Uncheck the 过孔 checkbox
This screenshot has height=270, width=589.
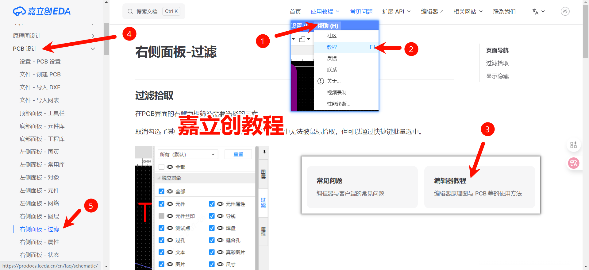161,240
